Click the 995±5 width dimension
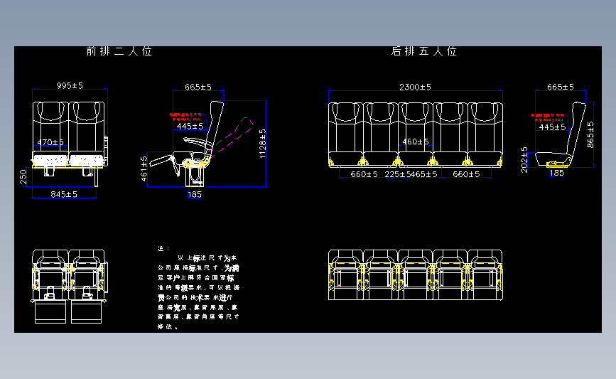The height and width of the screenshot is (379, 616). [70, 85]
